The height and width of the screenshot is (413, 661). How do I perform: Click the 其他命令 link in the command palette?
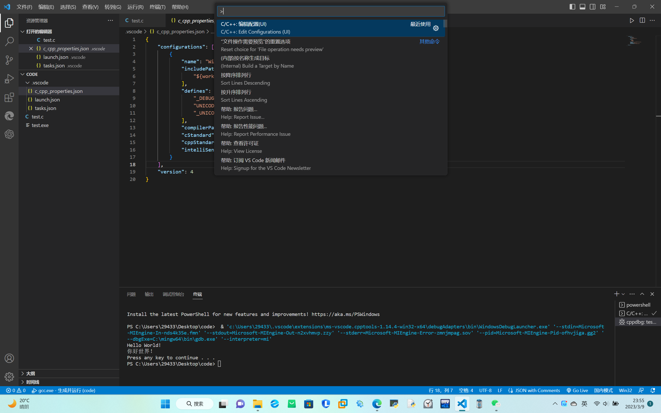coord(429,41)
